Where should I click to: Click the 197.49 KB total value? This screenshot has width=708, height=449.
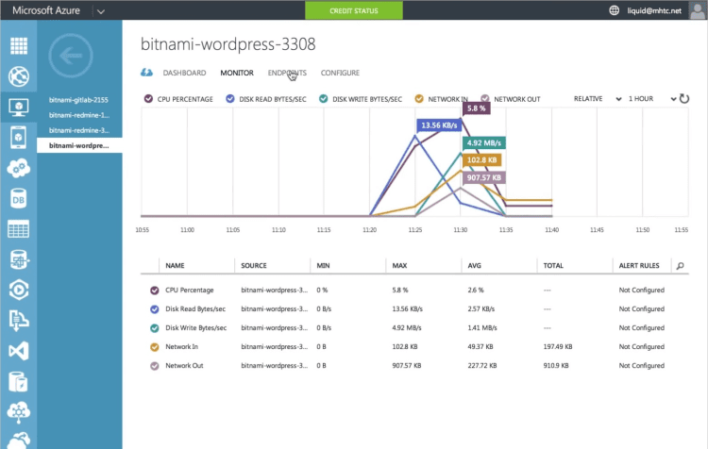point(558,346)
